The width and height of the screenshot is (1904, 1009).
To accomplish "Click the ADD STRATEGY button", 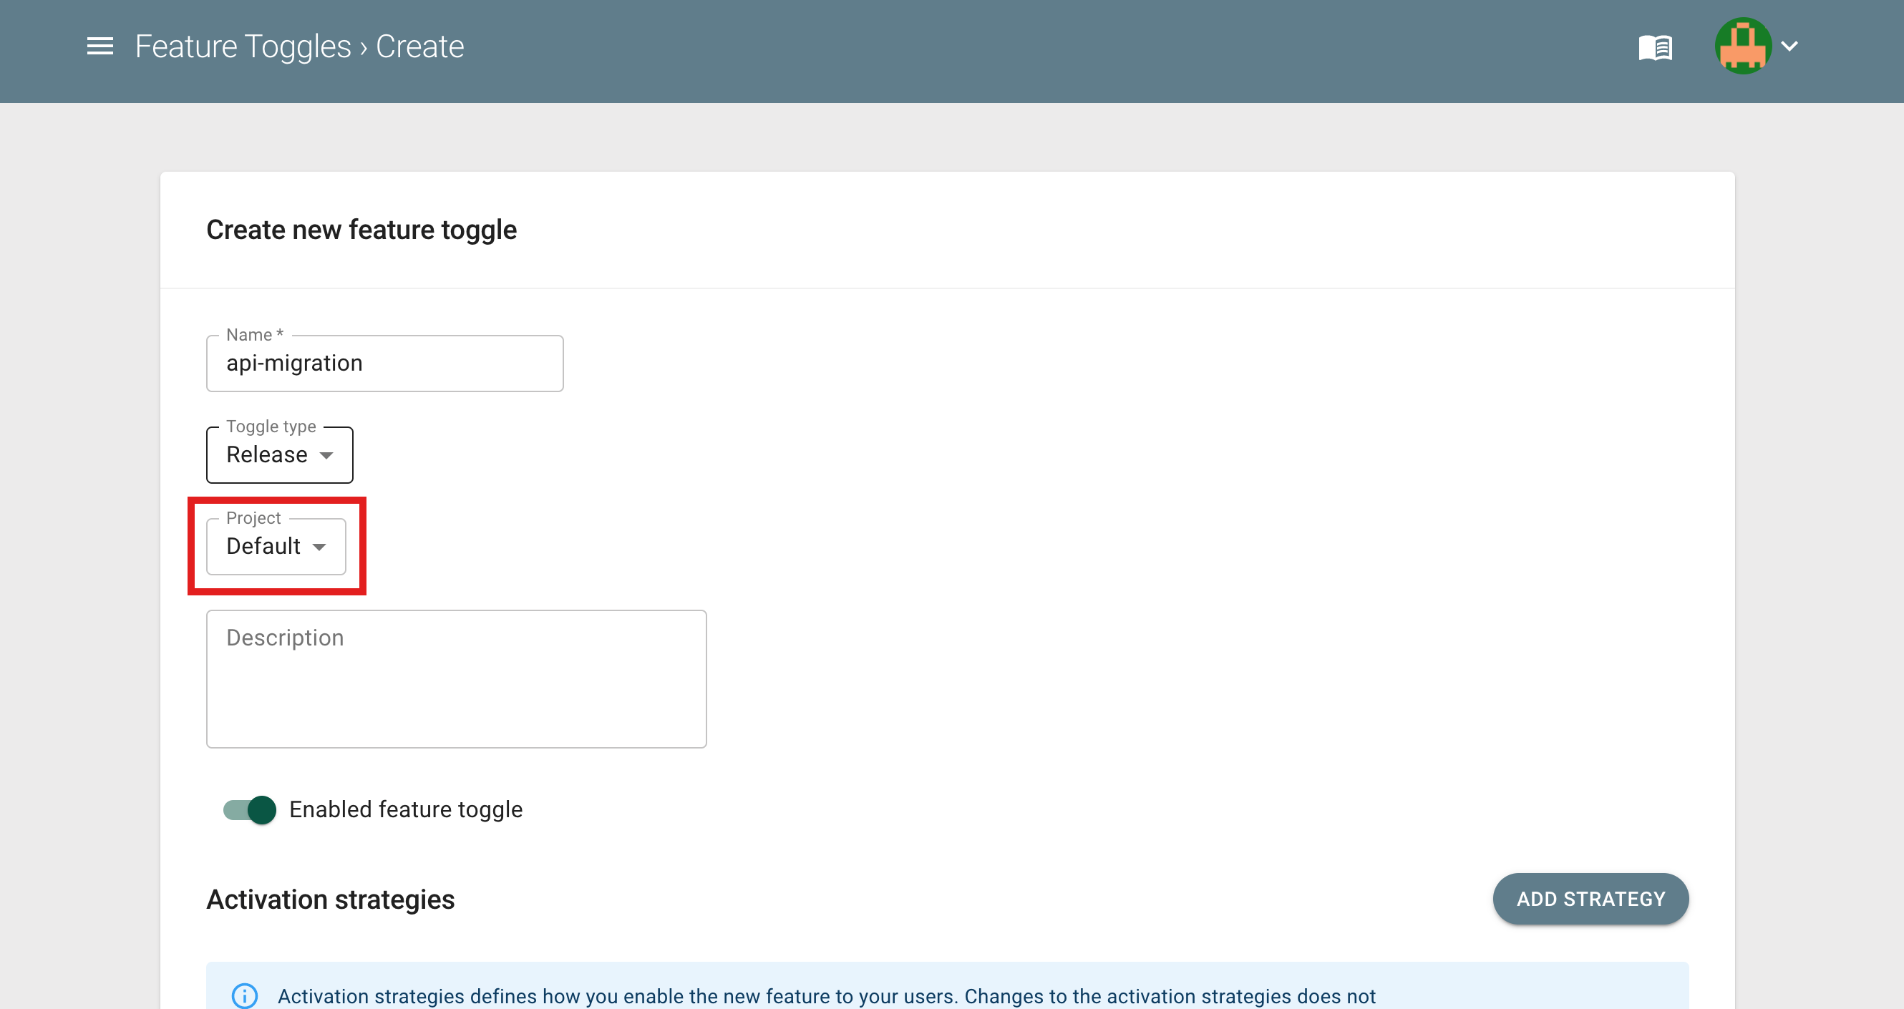I will 1590,899.
